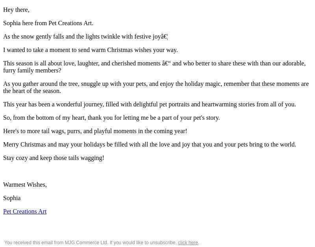The width and height of the screenshot is (315, 247).
Task: Click the 'click here' unsubscribe link
Action: (x=188, y=243)
